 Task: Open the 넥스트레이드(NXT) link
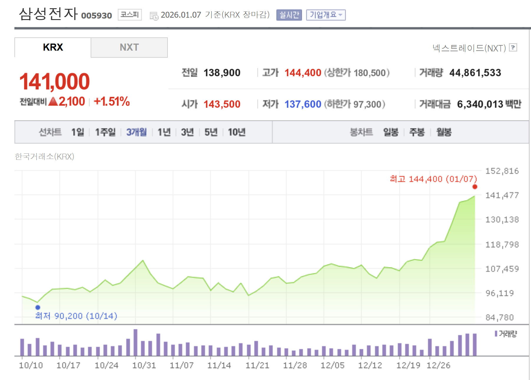click(x=469, y=48)
